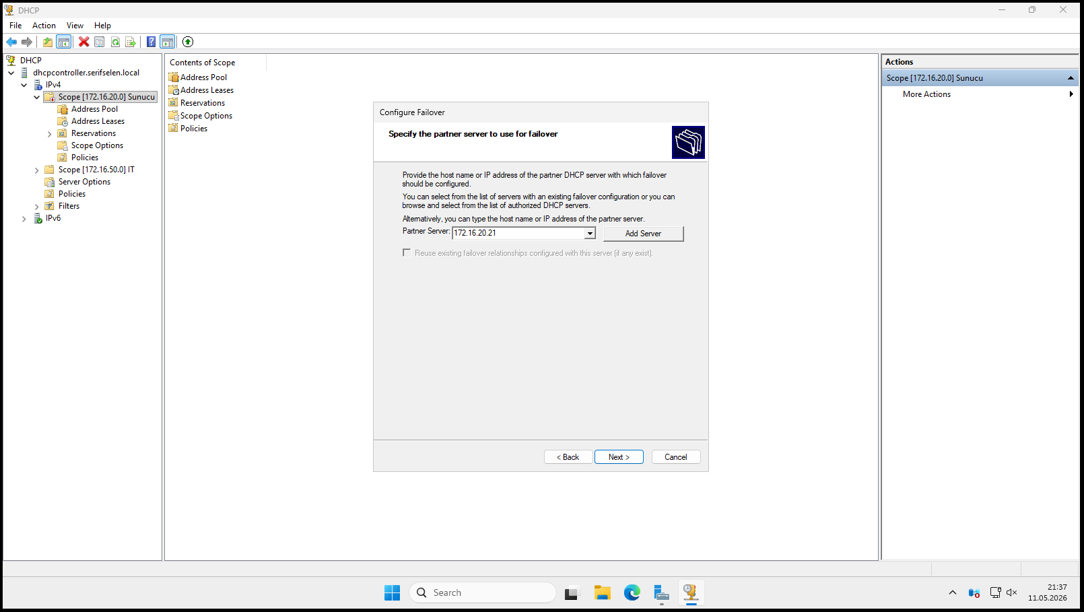Open the Help question-mark toolbar icon

click(151, 42)
